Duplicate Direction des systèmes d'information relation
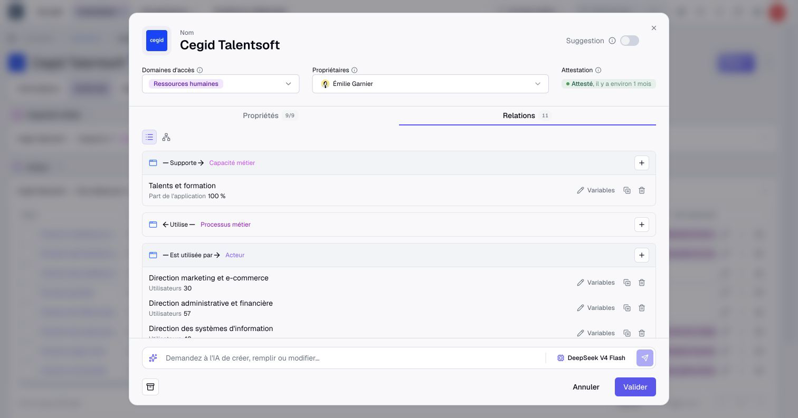 (627, 333)
